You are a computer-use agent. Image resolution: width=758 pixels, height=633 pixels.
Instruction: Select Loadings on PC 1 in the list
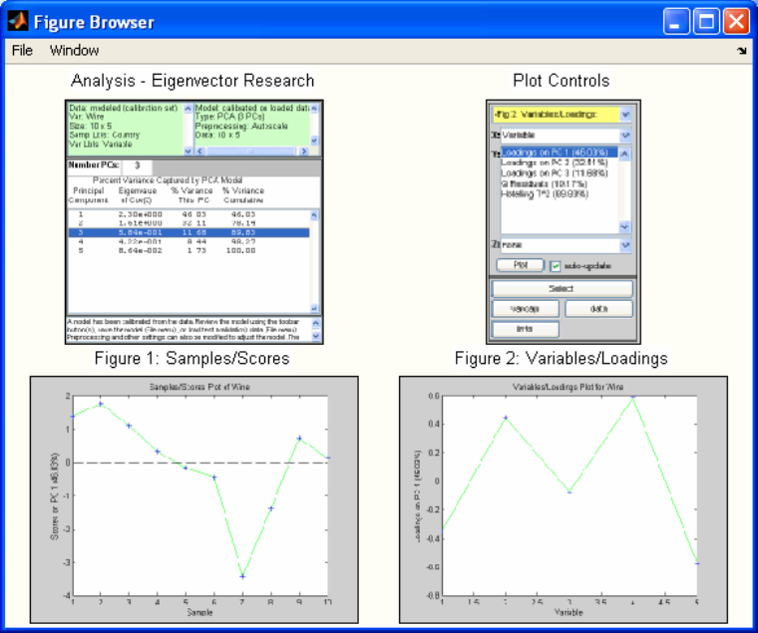559,153
